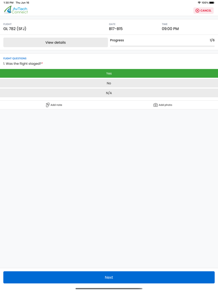Cancel the flight questionnaire

pos(203,11)
